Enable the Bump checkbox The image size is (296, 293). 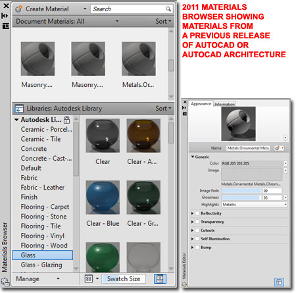click(197, 248)
